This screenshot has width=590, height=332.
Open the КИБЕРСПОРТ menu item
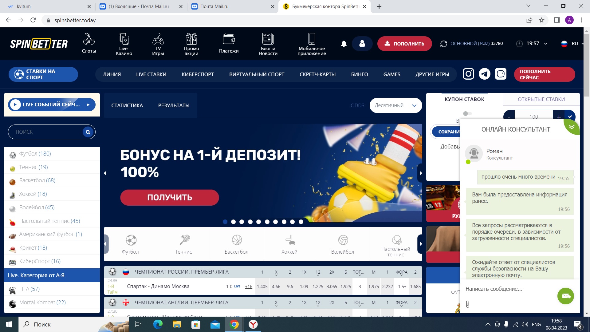[198, 74]
